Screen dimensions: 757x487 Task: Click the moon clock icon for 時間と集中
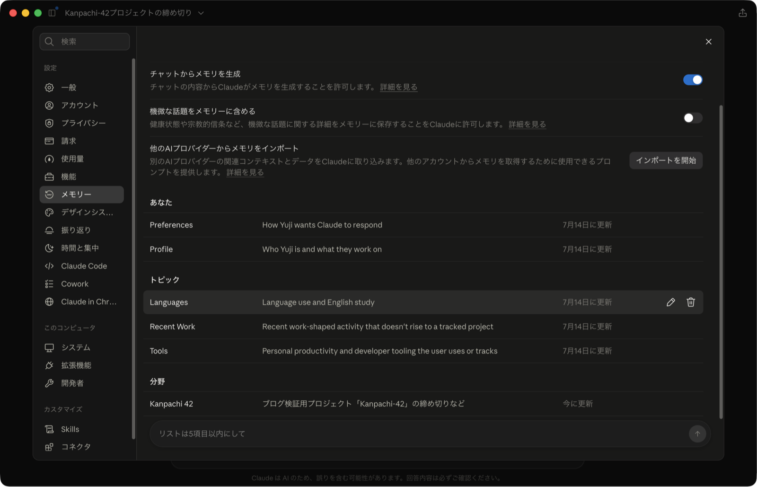tap(49, 248)
